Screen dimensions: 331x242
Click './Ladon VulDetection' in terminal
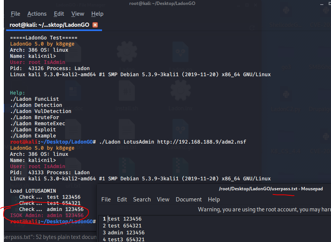(41, 111)
